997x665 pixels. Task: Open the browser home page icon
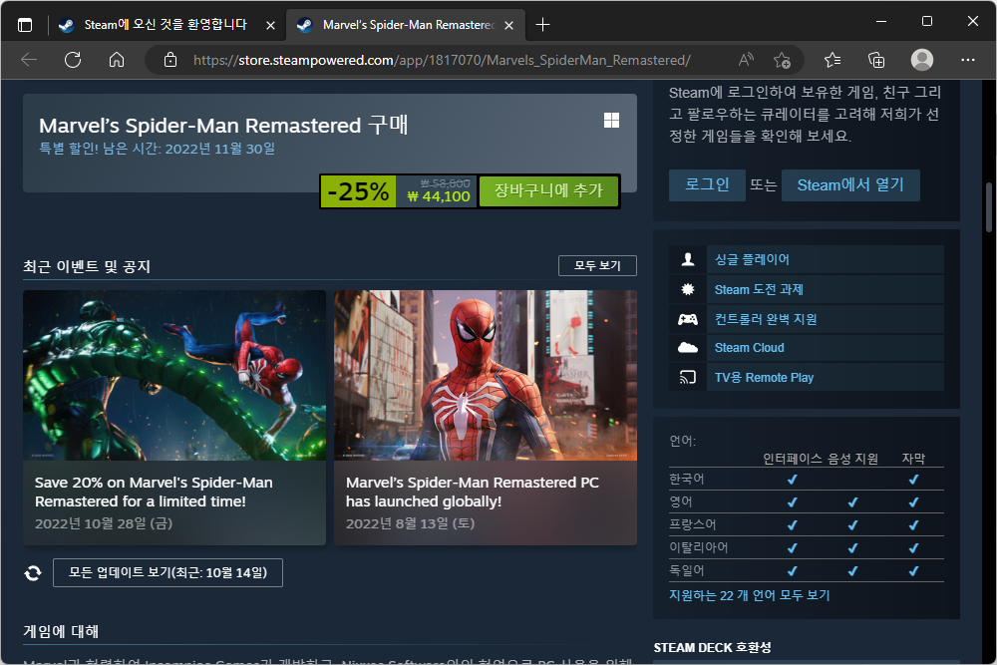117,60
